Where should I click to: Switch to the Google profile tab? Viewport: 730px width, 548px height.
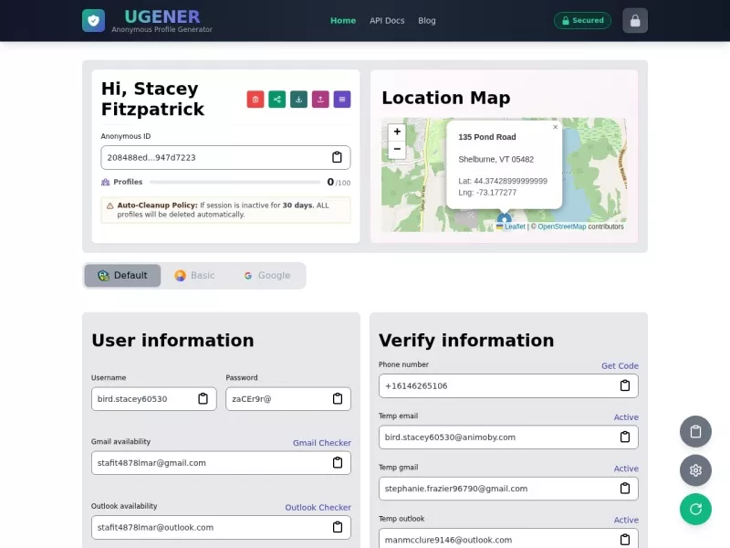(267, 276)
